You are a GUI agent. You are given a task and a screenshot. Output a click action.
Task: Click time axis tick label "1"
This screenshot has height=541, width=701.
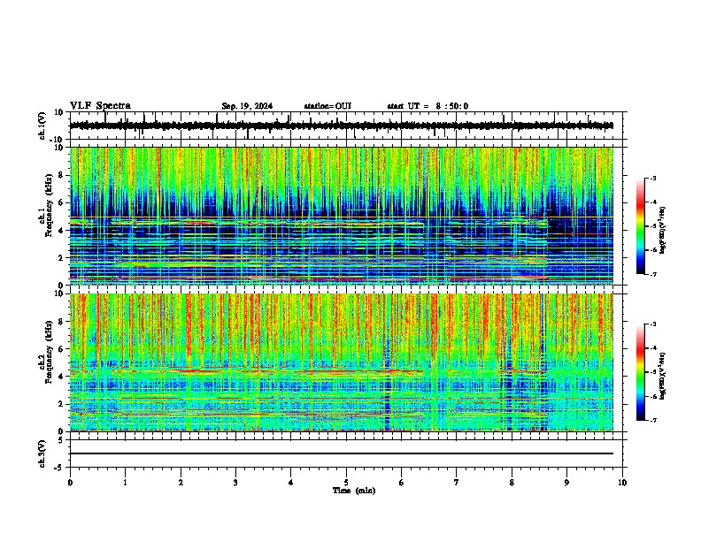125,483
